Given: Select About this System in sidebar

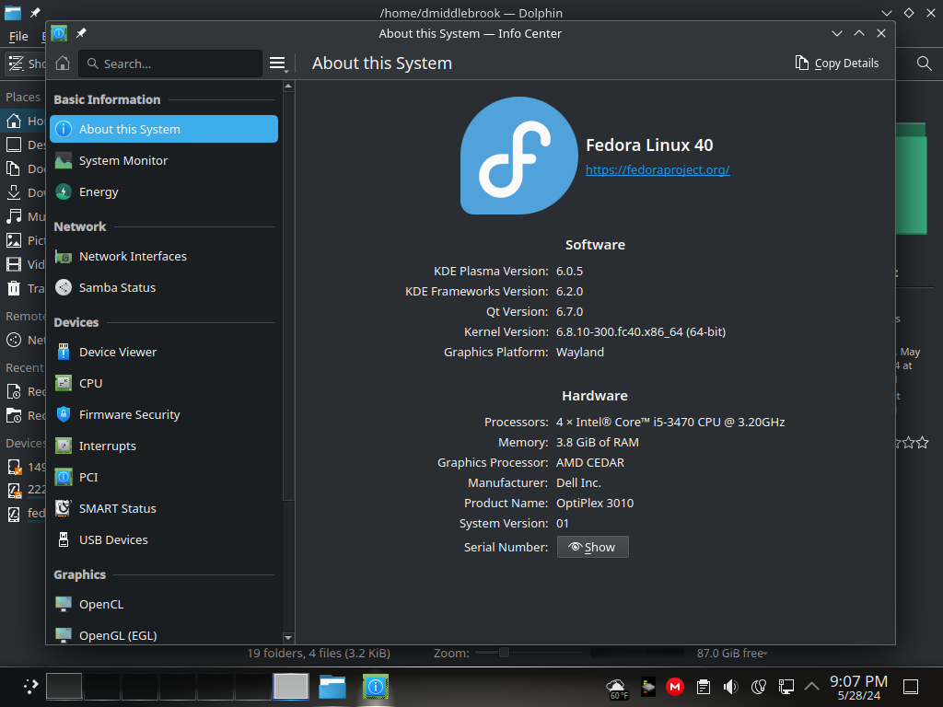Looking at the screenshot, I should click(x=164, y=129).
